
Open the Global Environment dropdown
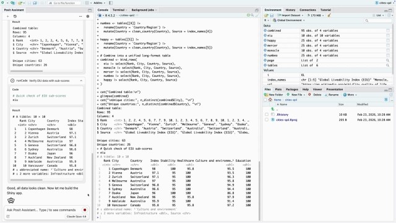[289, 20]
